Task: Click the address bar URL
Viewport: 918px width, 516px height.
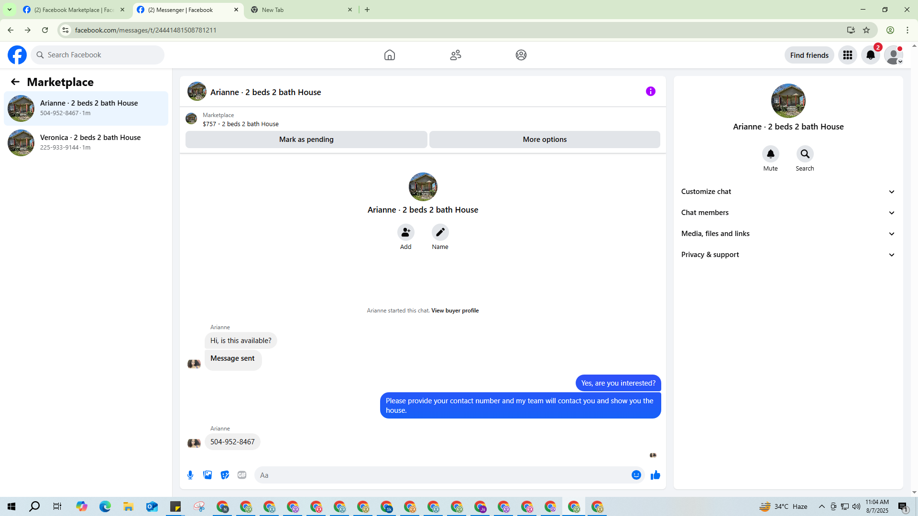Action: [x=146, y=30]
